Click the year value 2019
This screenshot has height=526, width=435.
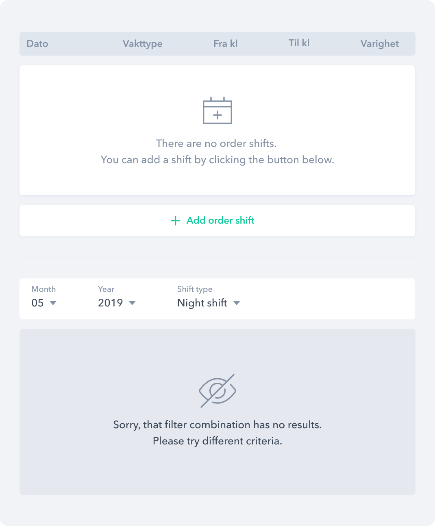tap(111, 303)
